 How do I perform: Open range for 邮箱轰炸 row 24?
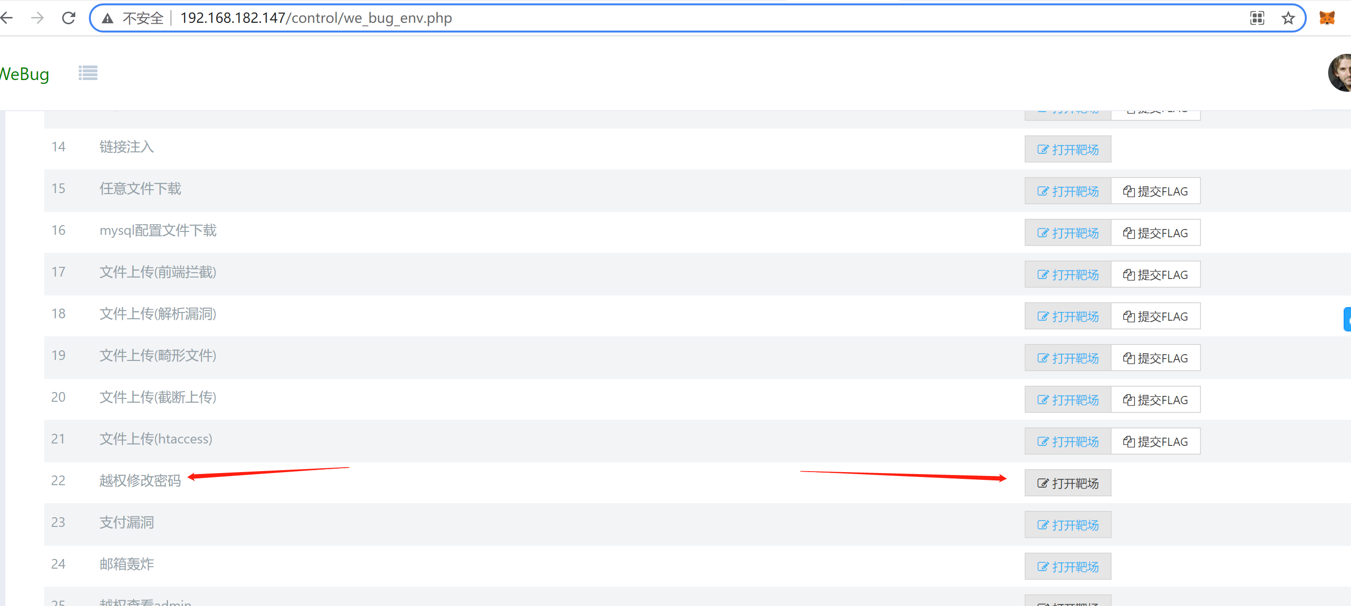[1067, 567]
